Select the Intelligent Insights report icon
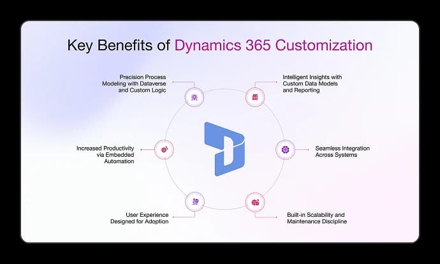This screenshot has width=440, height=264. click(254, 98)
